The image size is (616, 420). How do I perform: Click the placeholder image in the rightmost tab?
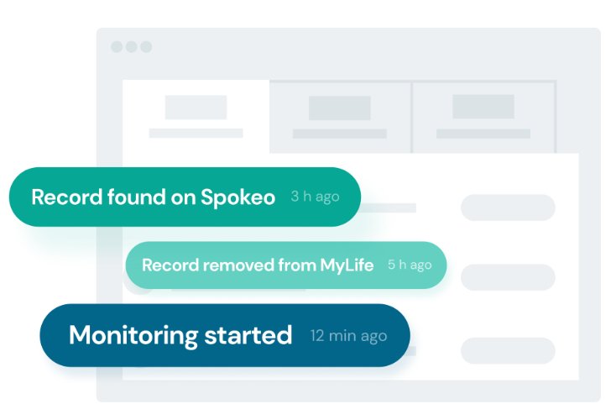pos(483,107)
